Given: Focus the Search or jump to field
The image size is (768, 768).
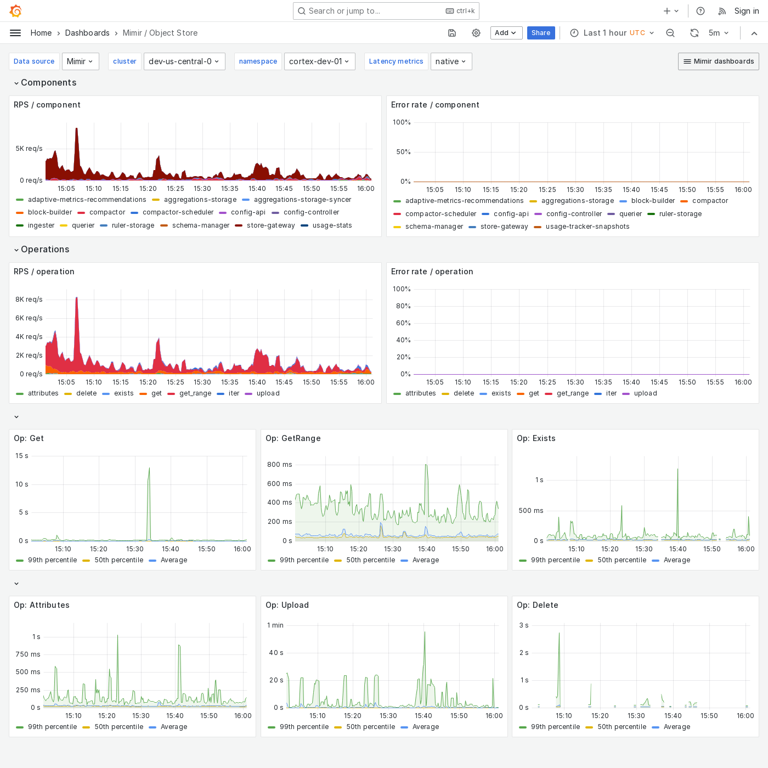Looking at the screenshot, I should point(386,11).
